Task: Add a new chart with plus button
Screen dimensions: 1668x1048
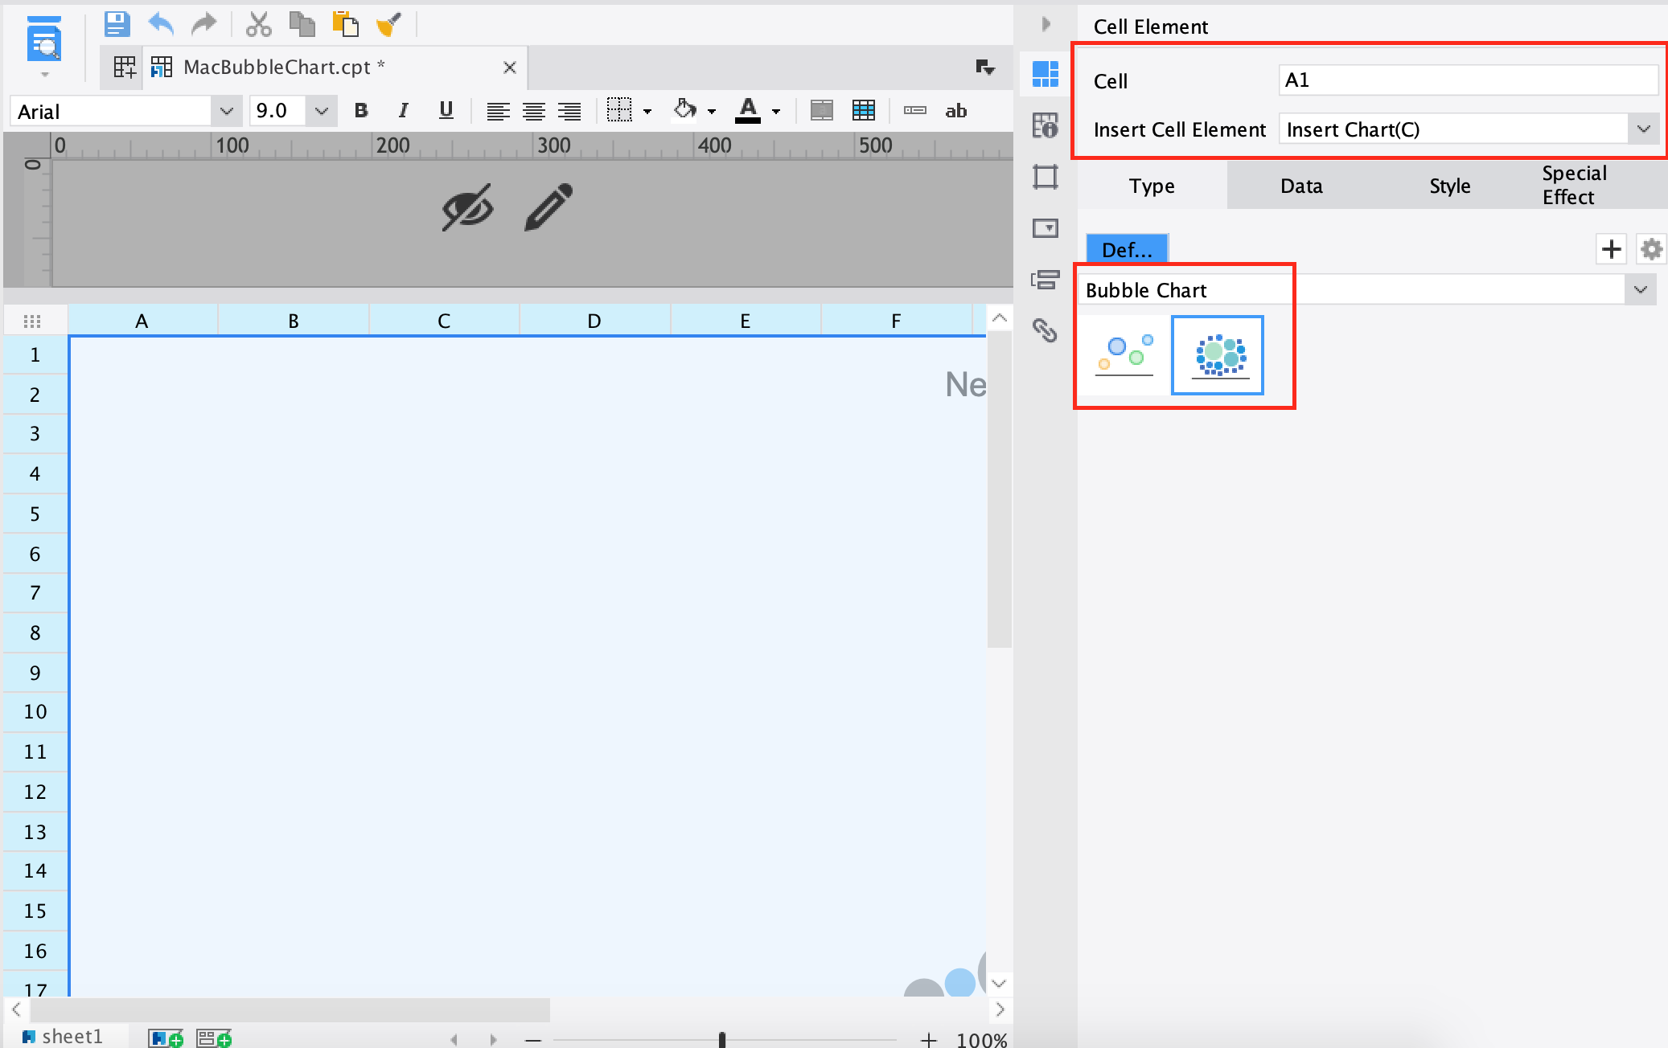Action: pos(1611,249)
